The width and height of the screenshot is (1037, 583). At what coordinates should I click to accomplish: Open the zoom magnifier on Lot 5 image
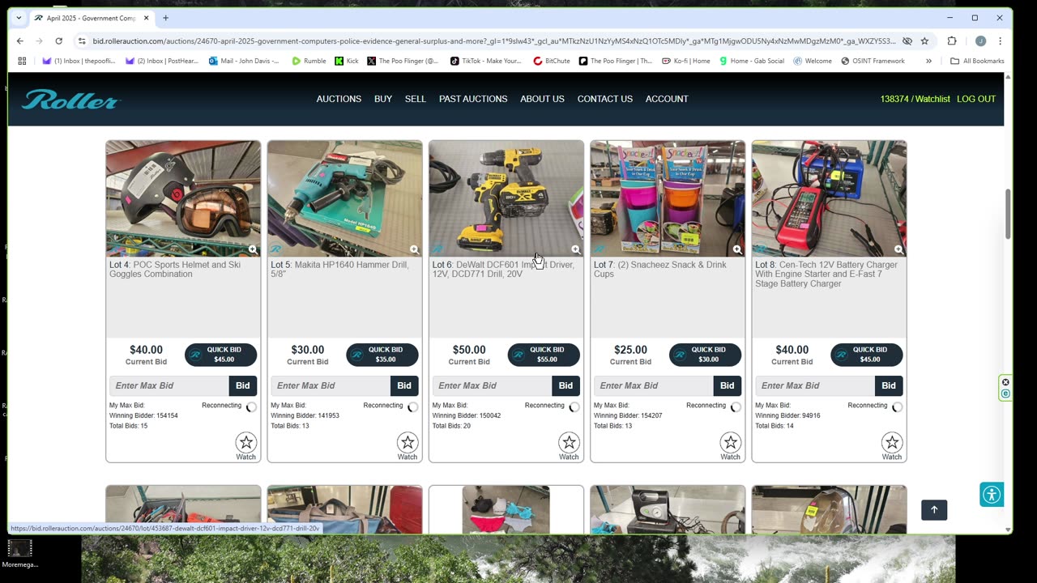pyautogui.click(x=414, y=249)
